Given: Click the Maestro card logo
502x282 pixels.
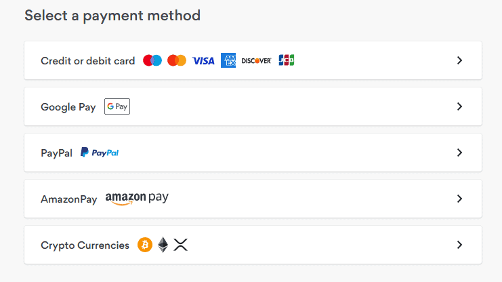Looking at the screenshot, I should coord(152,60).
